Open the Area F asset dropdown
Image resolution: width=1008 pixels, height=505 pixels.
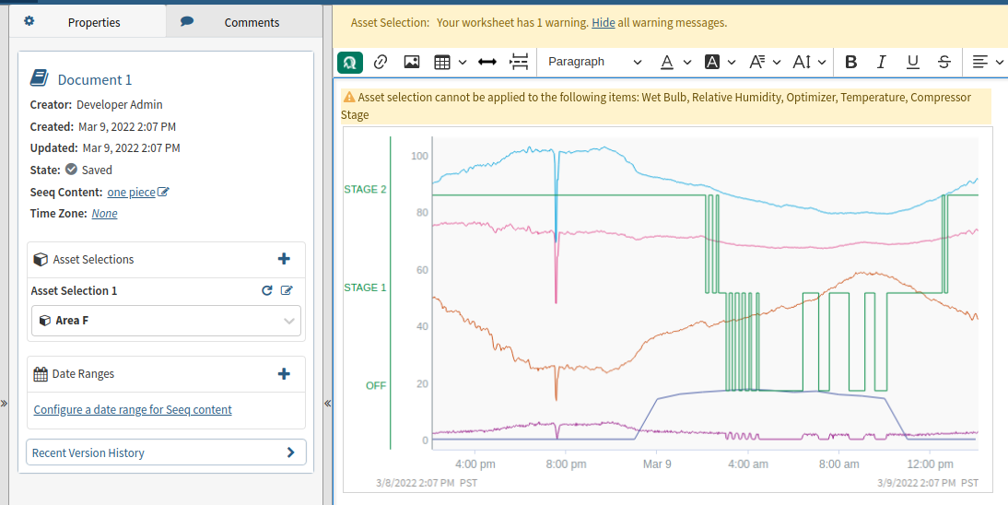166,321
